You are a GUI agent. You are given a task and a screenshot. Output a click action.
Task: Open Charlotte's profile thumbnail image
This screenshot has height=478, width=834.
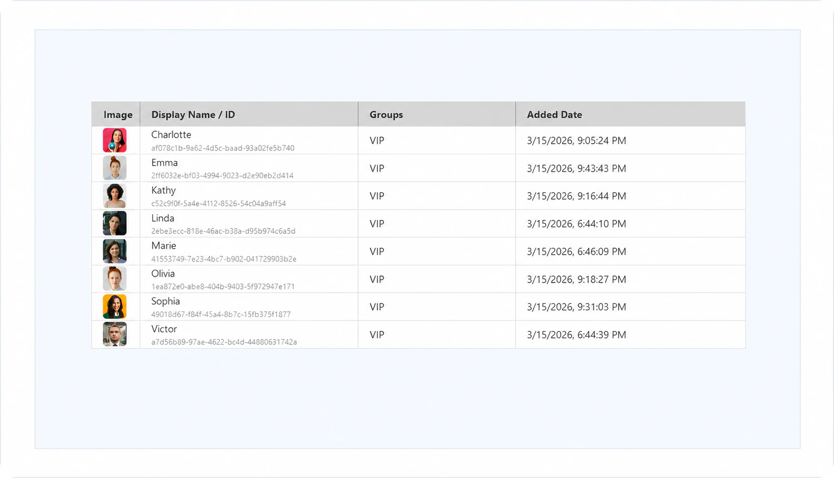(x=115, y=140)
